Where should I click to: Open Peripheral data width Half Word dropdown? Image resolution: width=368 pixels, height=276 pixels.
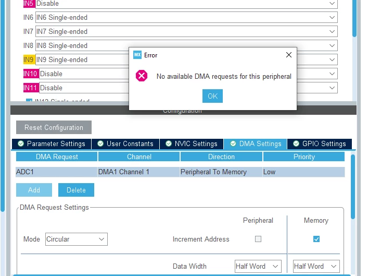click(258, 266)
